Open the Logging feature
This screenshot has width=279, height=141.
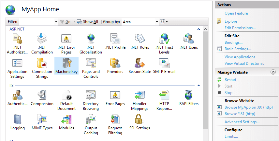pos(17,122)
